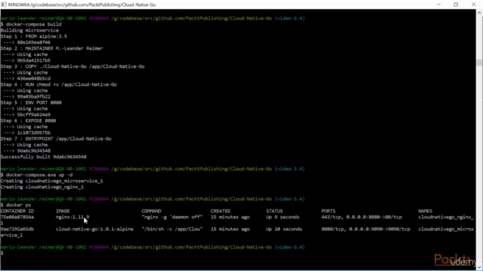Click nginx ports '443/tcp, 0.0.0.0:8080->80/tcp'
The width and height of the screenshot is (483, 271).
tap(361, 217)
